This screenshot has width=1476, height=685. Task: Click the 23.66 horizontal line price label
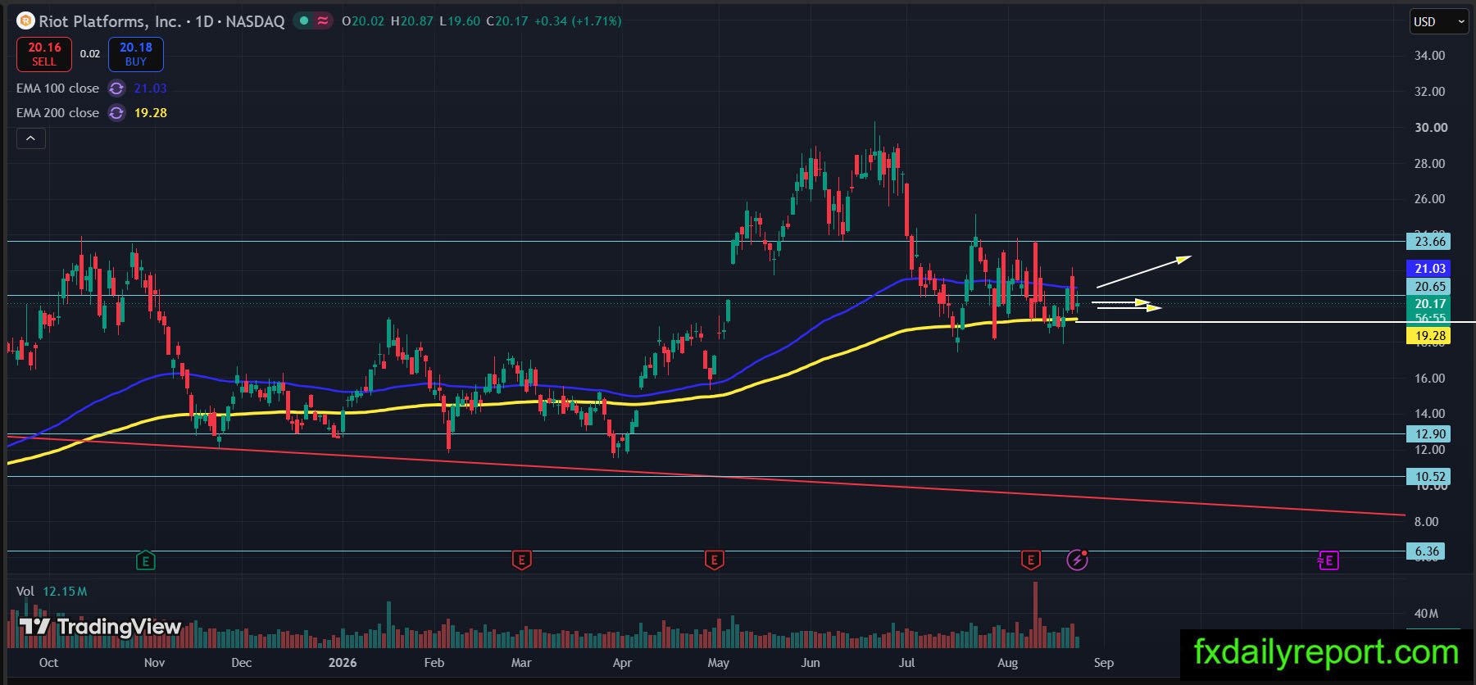tap(1430, 241)
